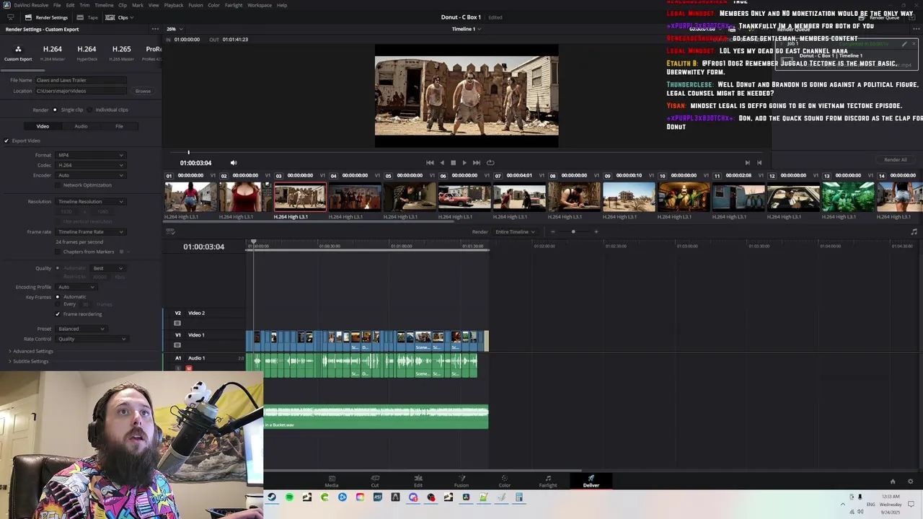The width and height of the screenshot is (923, 519).
Task: Select the Deliver page
Action: (591, 481)
